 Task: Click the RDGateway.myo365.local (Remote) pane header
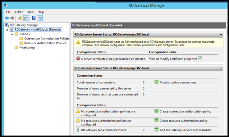(148, 25)
